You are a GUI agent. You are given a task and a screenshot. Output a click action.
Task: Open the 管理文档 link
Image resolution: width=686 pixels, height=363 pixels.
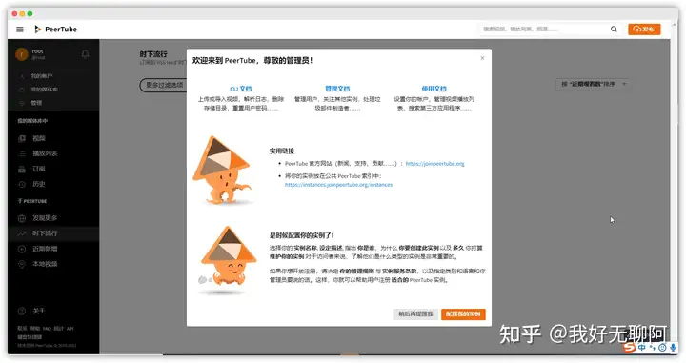337,89
